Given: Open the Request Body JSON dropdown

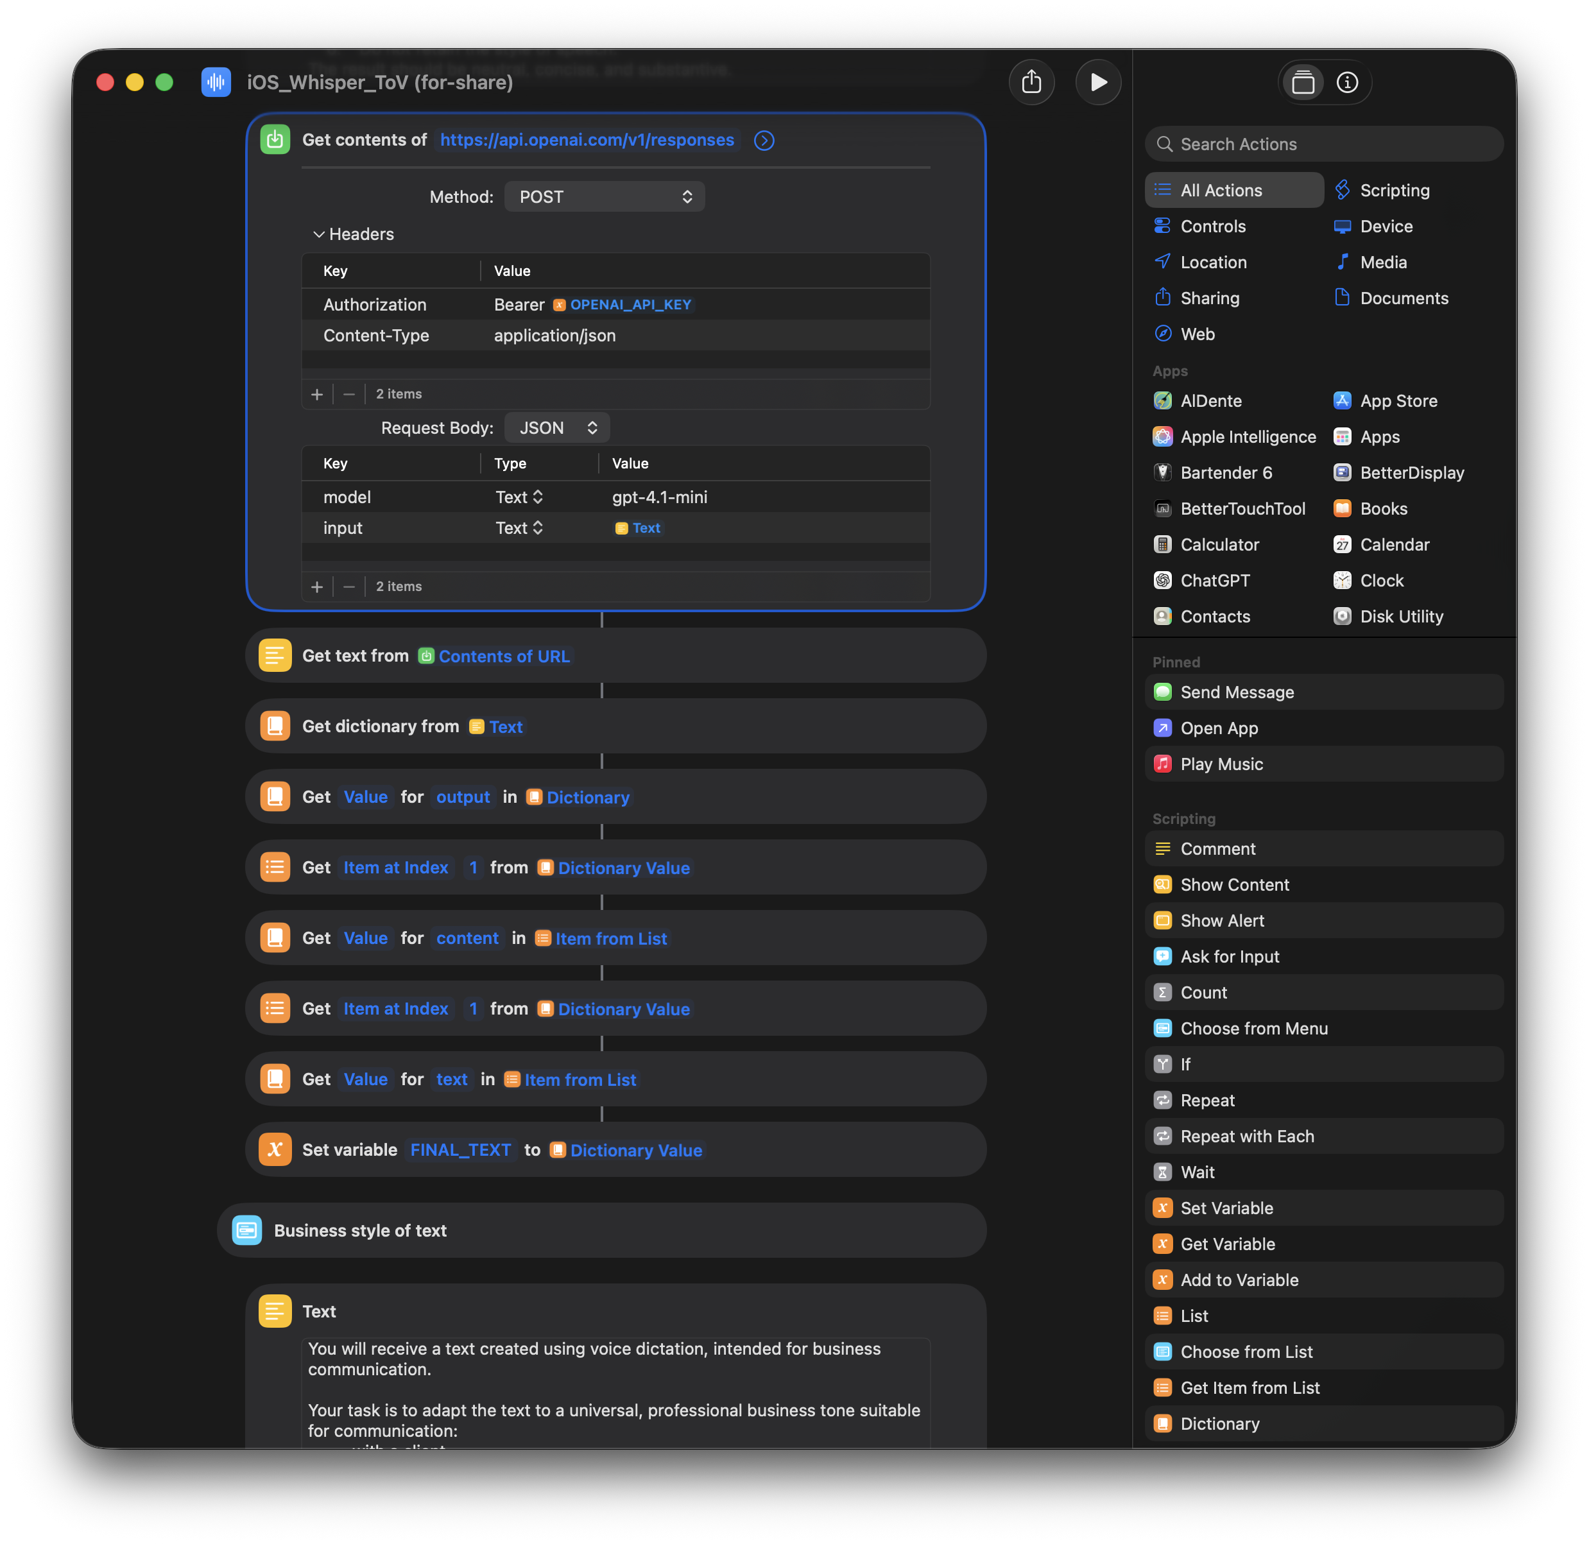Looking at the screenshot, I should (x=557, y=428).
